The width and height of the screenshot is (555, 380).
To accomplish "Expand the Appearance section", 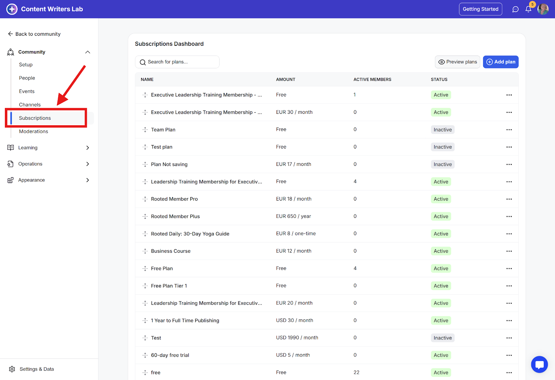I will click(87, 180).
